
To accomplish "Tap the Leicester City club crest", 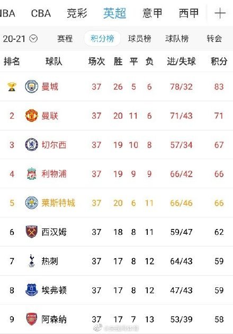I will click(x=31, y=203).
